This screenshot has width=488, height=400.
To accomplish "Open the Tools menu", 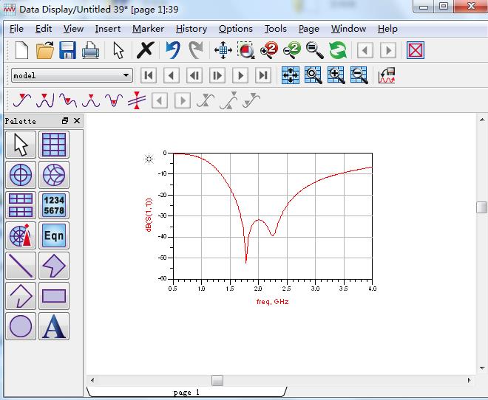I will coord(276,29).
